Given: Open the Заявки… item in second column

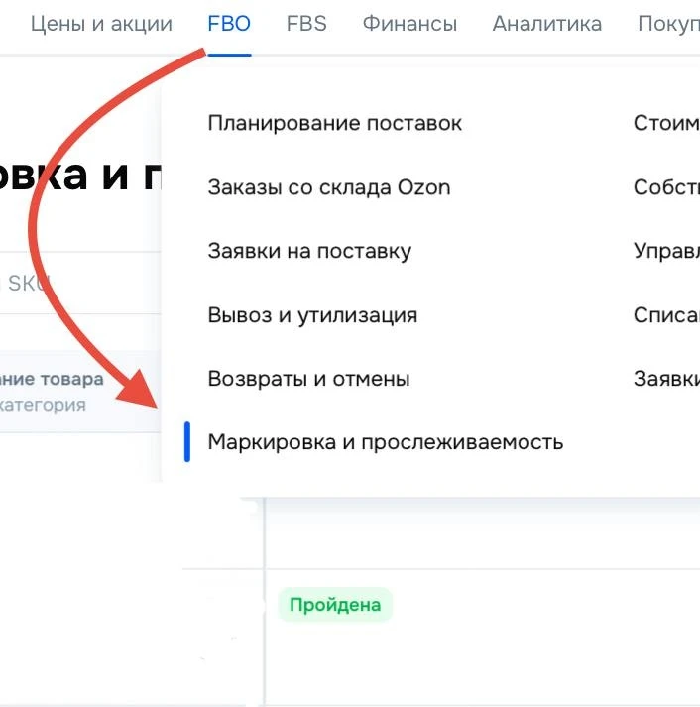Looking at the screenshot, I should 666,379.
